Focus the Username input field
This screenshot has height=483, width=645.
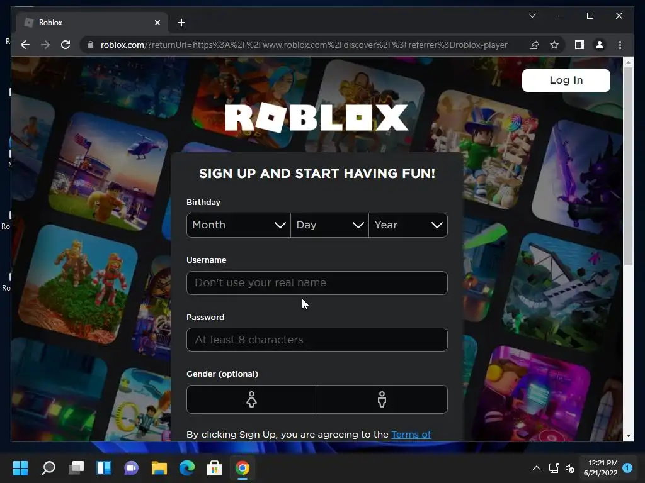[317, 283]
